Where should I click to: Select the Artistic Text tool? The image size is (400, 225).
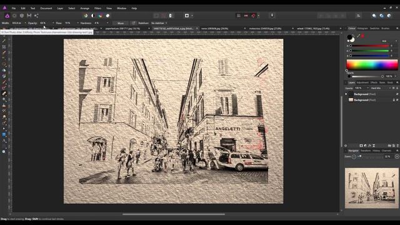[x=4, y=140]
